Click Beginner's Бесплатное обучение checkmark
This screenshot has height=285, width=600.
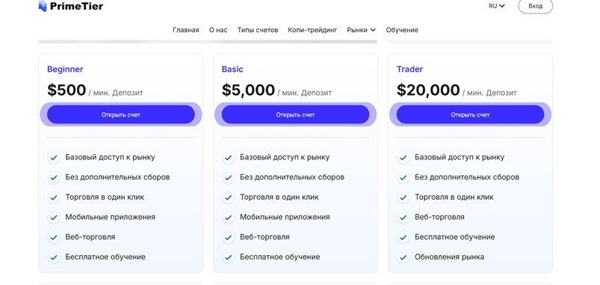point(54,257)
